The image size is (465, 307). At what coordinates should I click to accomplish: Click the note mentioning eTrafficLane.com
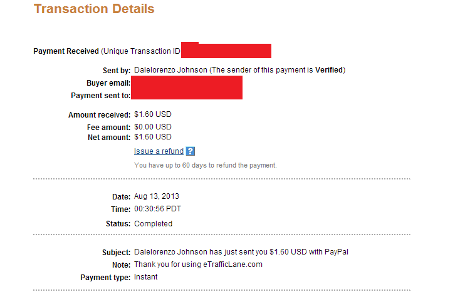tap(198, 264)
